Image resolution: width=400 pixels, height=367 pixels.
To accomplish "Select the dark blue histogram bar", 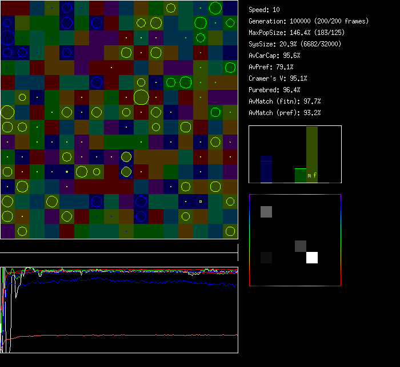I will click(x=266, y=169).
